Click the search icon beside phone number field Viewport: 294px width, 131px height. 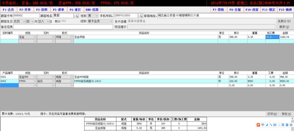tap(141, 16)
